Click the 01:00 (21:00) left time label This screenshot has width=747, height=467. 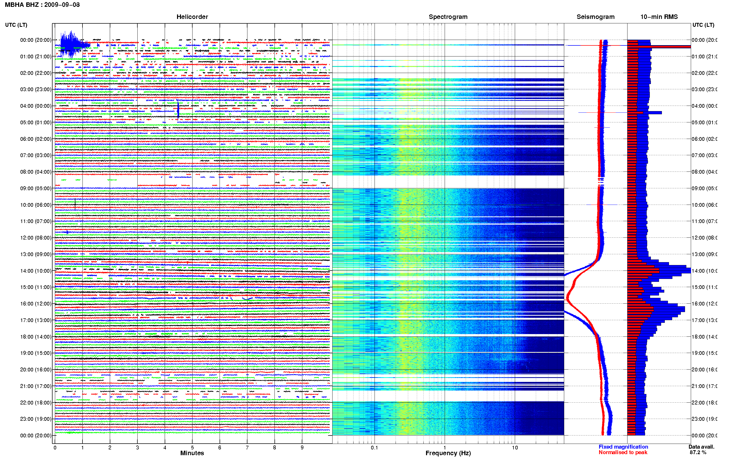tap(36, 56)
